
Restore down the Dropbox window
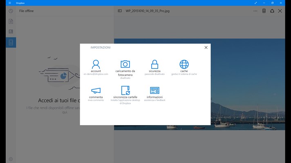(x=272, y=3)
